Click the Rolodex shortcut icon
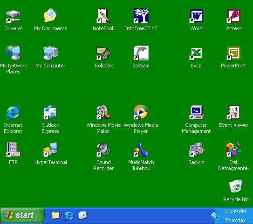 [103, 53]
